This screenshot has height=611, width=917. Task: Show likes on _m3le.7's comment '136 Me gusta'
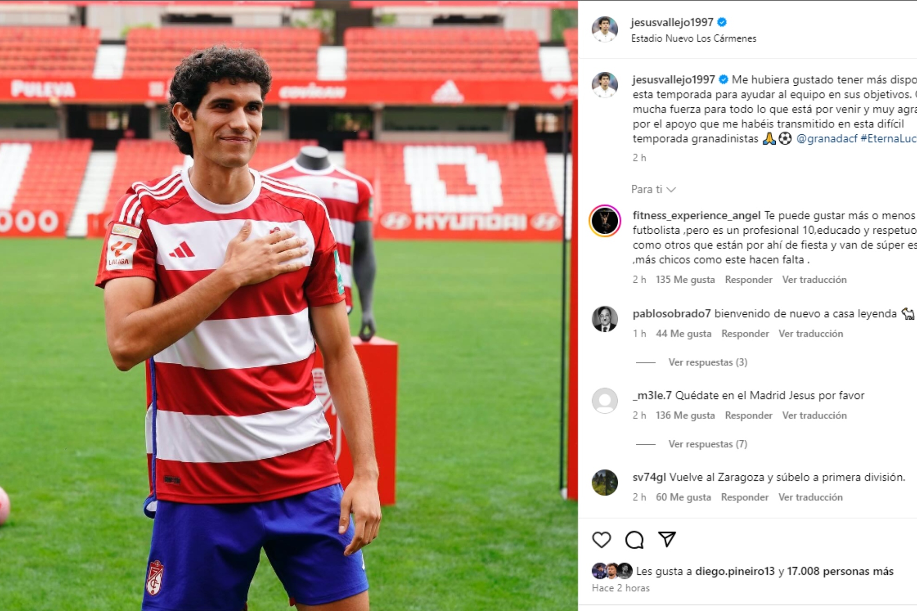tap(685, 415)
